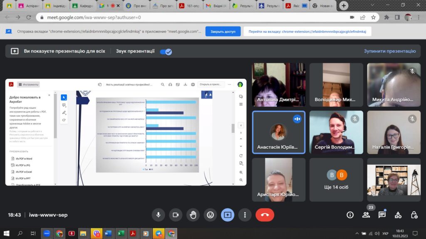Open the meeting details info icon

coord(350,215)
